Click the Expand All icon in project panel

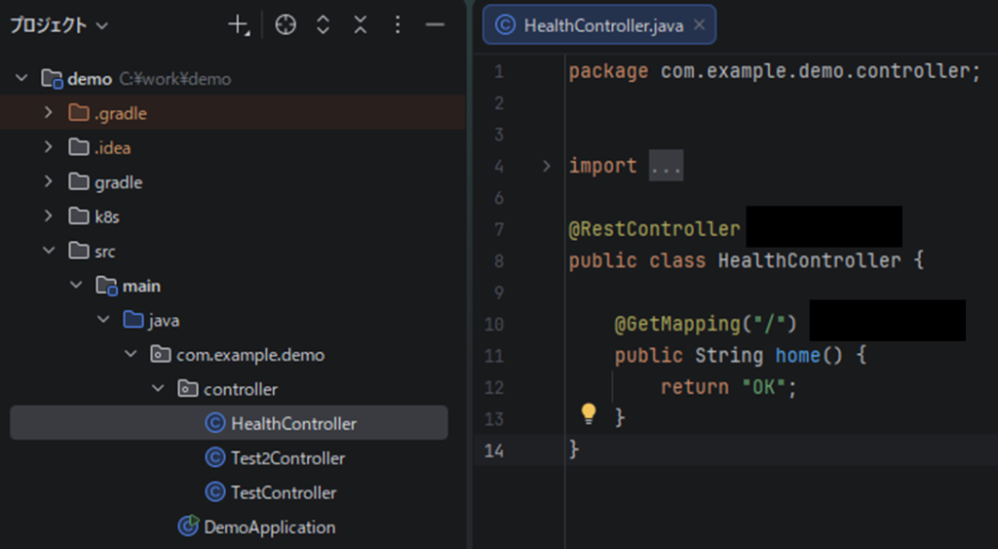coord(323,26)
